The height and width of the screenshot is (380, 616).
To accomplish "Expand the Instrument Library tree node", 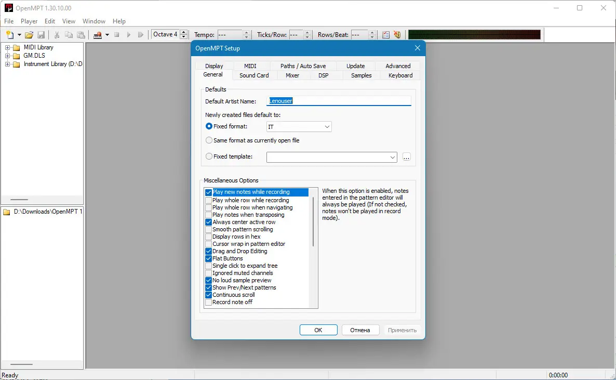I will (x=7, y=64).
